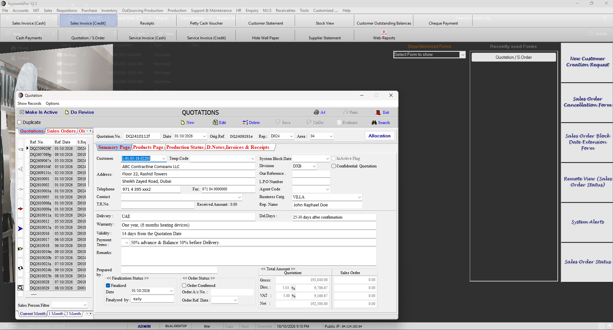
Task: Click the circular refresh arrows icon
Action: [x=20, y=268]
